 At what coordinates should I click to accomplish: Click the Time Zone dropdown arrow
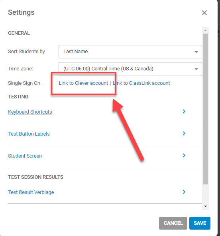click(196, 69)
